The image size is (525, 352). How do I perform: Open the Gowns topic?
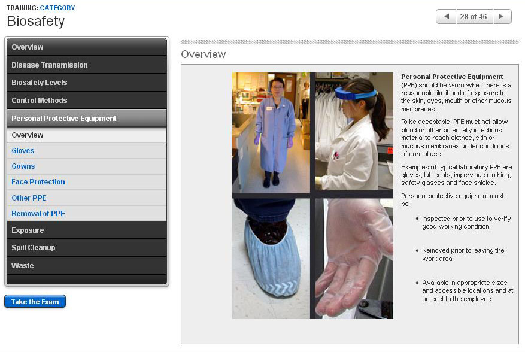[23, 166]
